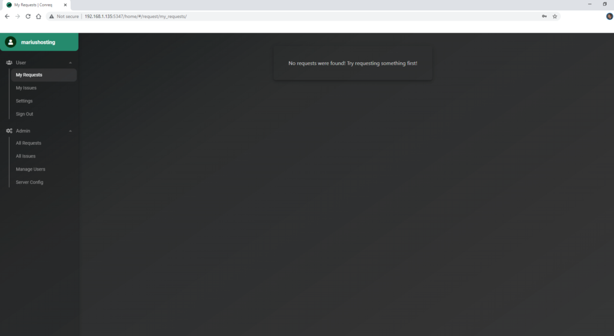Open My Issues in the sidebar

click(x=26, y=88)
